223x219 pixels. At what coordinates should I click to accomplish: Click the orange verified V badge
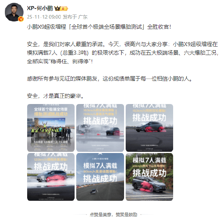(21, 19)
